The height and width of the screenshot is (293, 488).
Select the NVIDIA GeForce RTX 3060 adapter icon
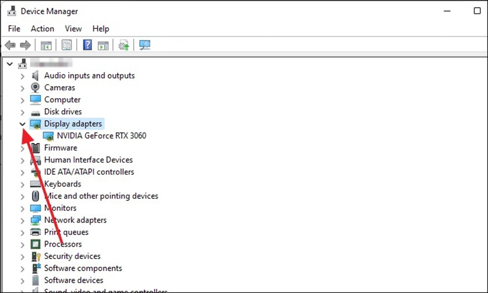pos(49,135)
